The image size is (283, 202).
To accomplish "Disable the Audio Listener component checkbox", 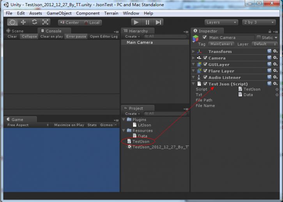I will (x=205, y=77).
